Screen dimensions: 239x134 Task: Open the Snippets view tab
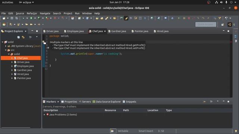[x=130, y=102]
